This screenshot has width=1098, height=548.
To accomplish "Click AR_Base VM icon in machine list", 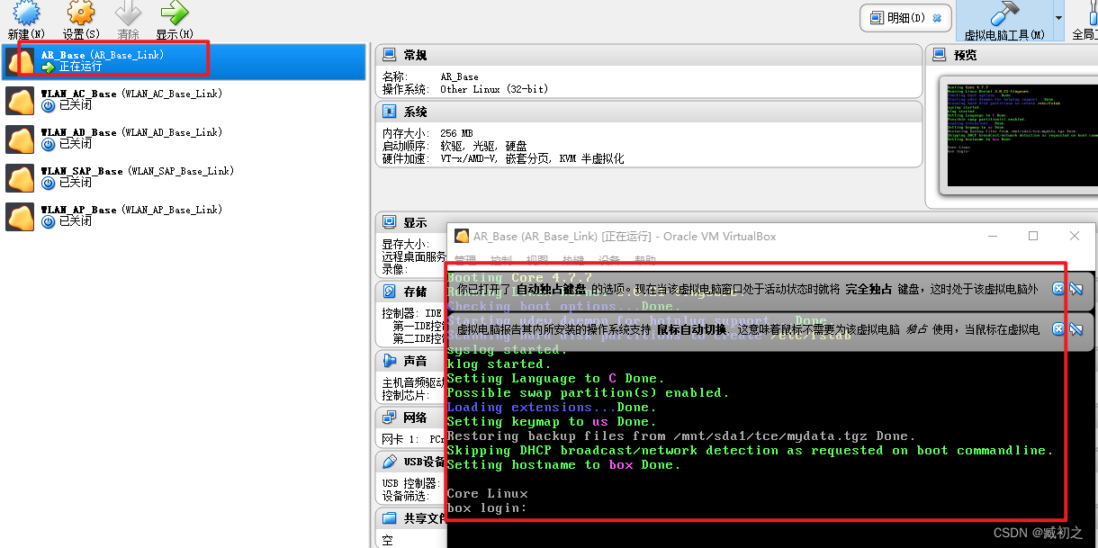I will point(20,61).
